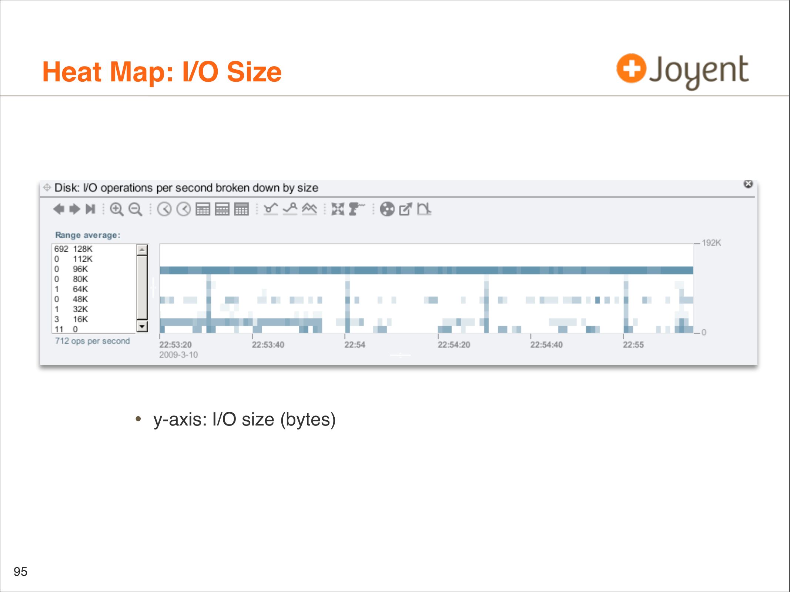Click the third calendar grid icon

pos(241,209)
